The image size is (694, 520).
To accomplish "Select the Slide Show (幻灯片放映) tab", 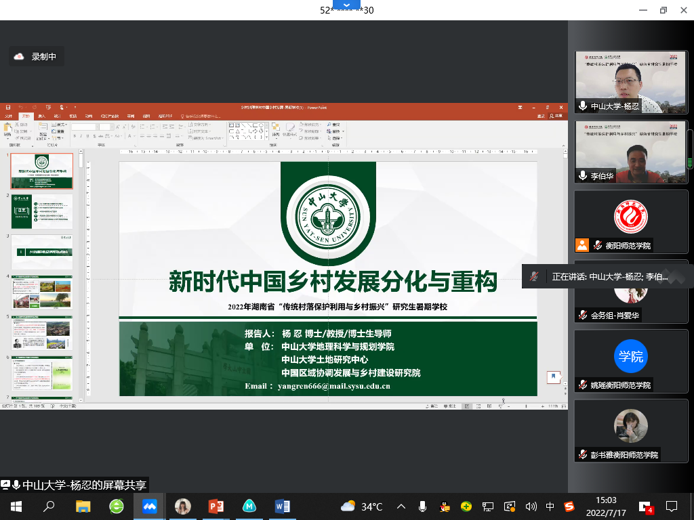I will [x=109, y=116].
